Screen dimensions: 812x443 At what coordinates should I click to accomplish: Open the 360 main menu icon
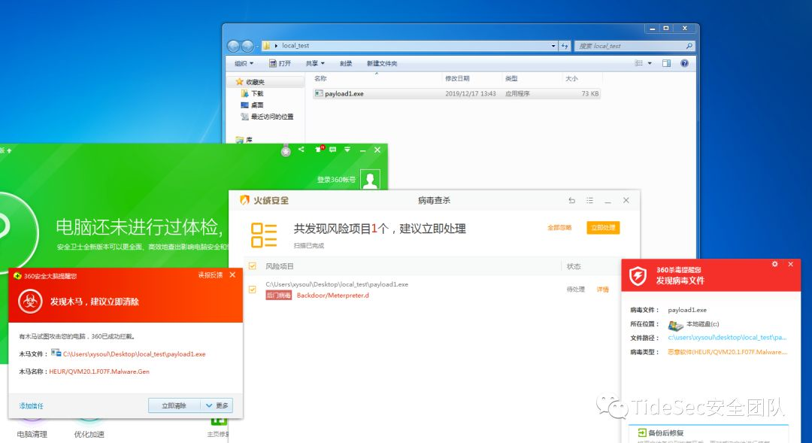(x=347, y=150)
